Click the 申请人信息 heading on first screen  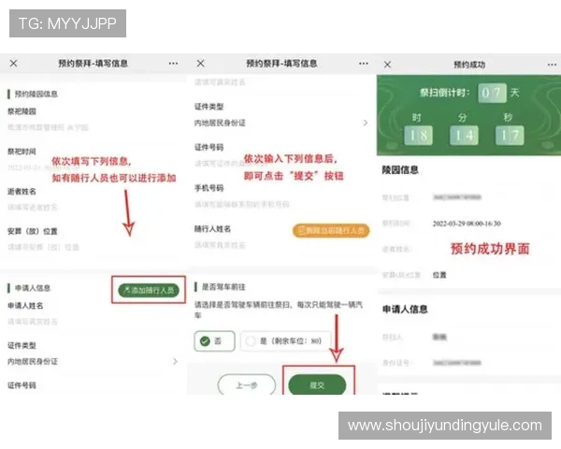(33, 288)
